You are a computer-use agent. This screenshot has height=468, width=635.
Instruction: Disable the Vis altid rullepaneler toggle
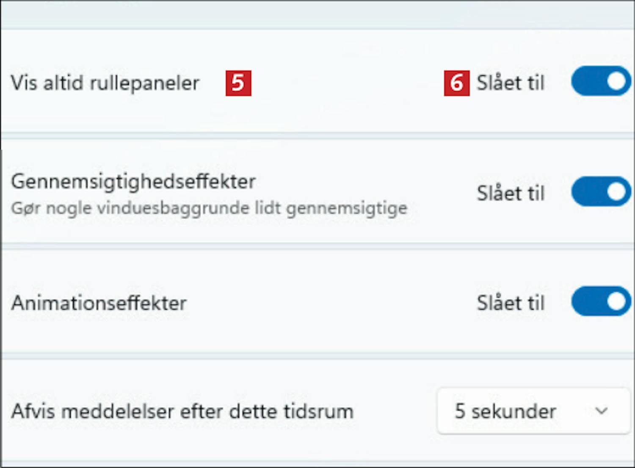click(601, 81)
